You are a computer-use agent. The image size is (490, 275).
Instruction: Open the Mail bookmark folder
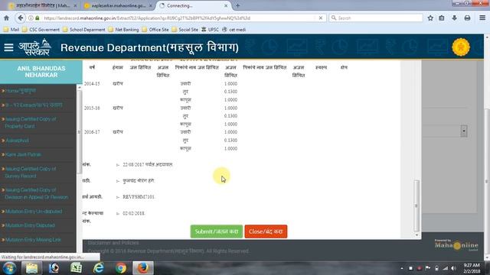11,30
